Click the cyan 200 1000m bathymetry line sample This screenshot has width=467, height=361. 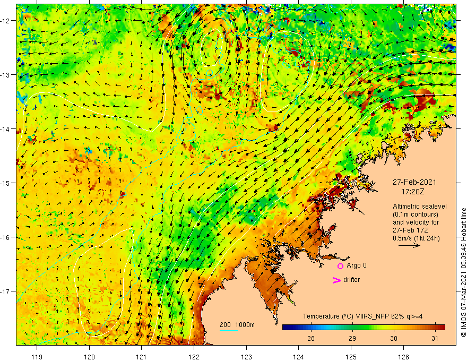(x=228, y=330)
